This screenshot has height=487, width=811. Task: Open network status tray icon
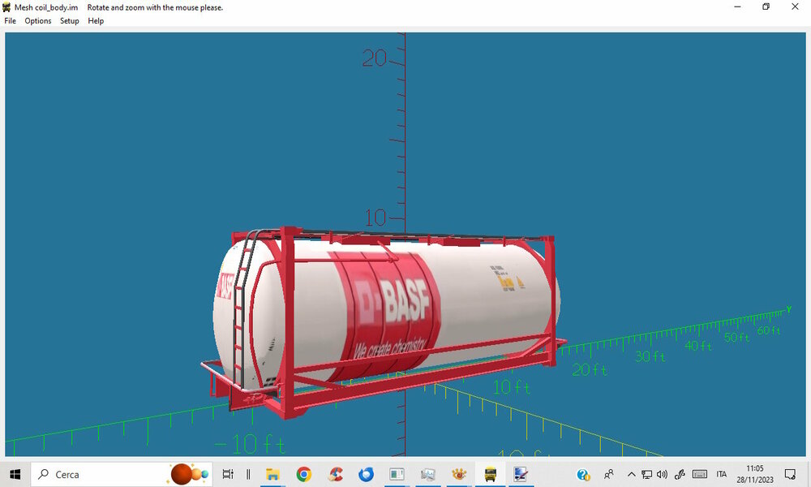(646, 474)
